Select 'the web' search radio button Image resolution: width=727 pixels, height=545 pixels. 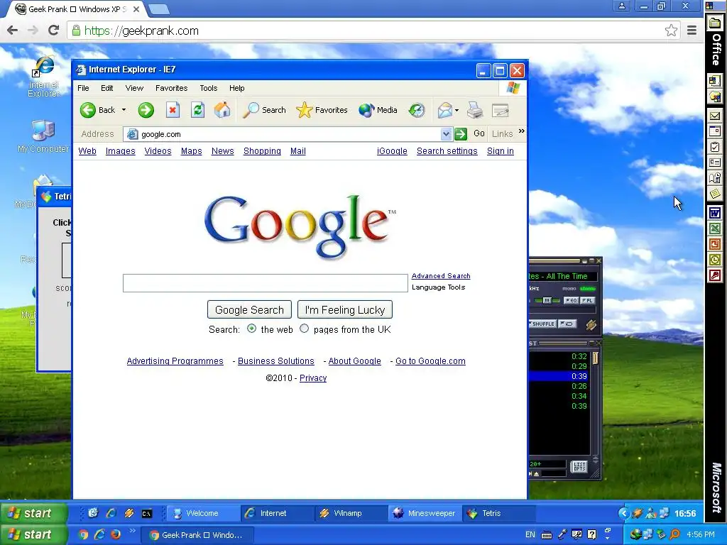click(251, 329)
